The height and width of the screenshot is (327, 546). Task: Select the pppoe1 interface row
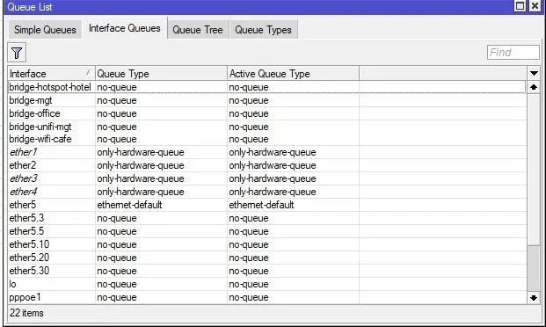267,298
